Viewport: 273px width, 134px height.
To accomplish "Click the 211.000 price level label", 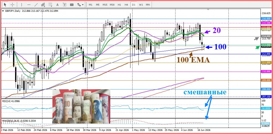I will pos(266,63).
